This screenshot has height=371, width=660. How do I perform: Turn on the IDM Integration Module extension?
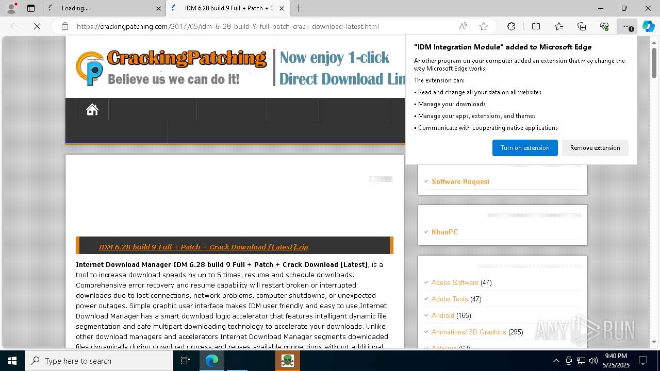(x=525, y=148)
